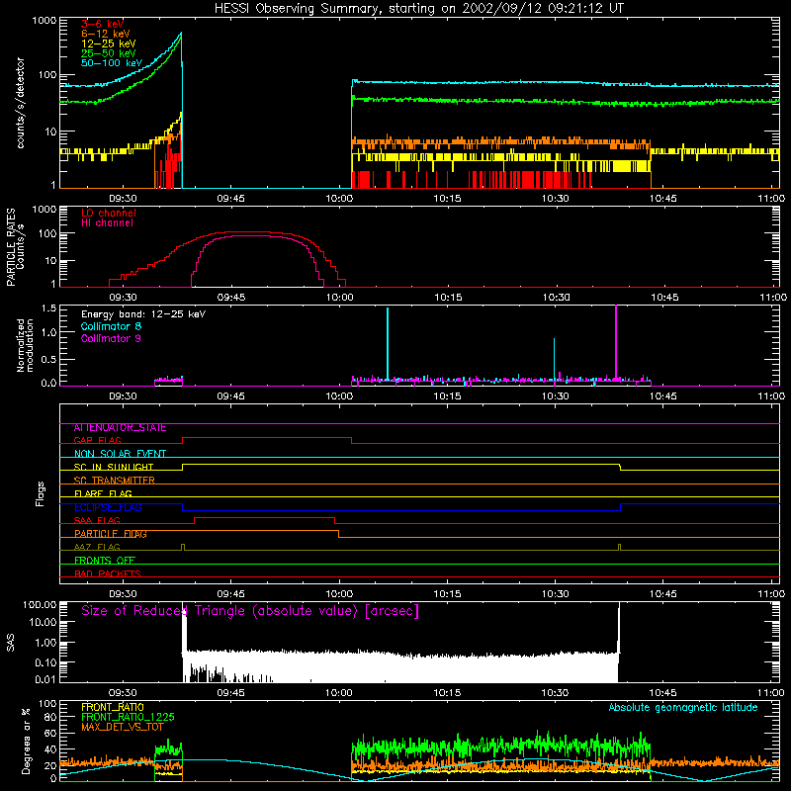Select the orange 6-12 keV legend label

click(106, 34)
